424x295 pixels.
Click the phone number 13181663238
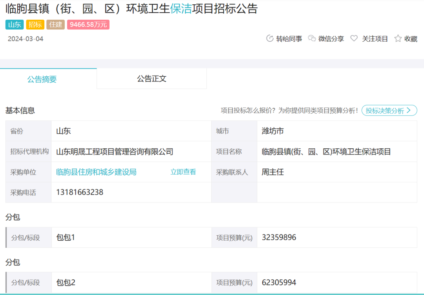coord(79,192)
